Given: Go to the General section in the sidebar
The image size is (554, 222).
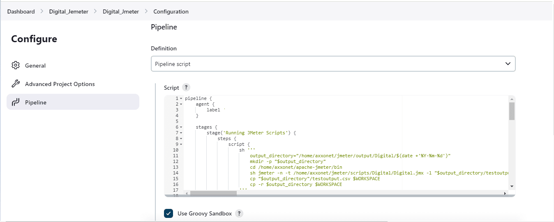Looking at the screenshot, I should click(35, 66).
